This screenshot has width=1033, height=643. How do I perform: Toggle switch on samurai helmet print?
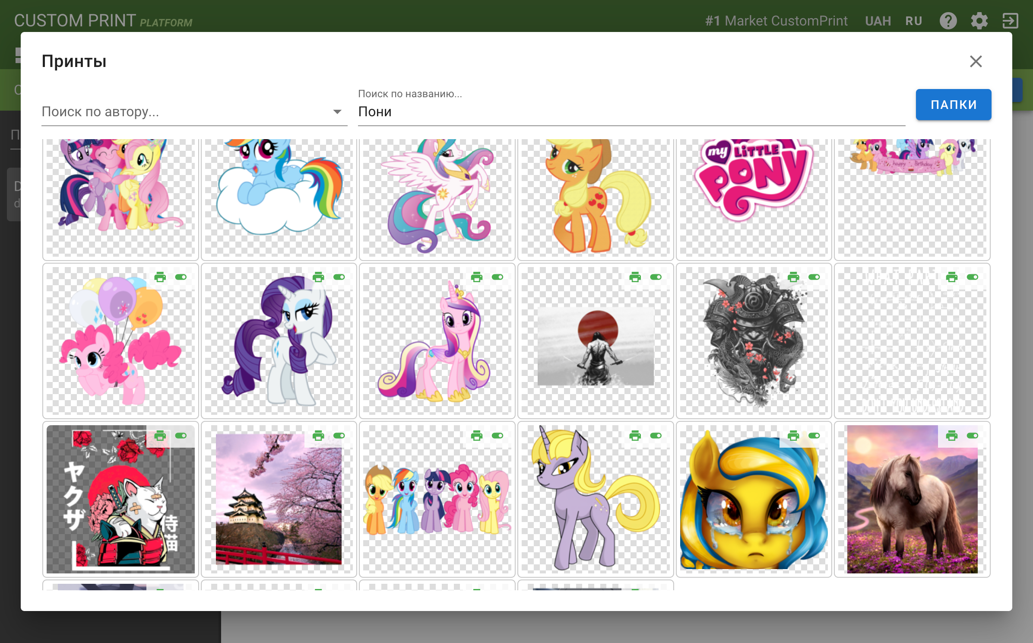pos(814,277)
